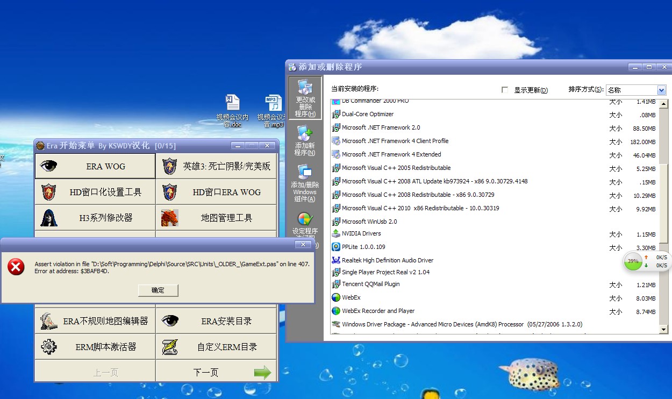The width and height of the screenshot is (672, 399).
Task: Click the green arrow next to 下一页
Action: click(262, 373)
